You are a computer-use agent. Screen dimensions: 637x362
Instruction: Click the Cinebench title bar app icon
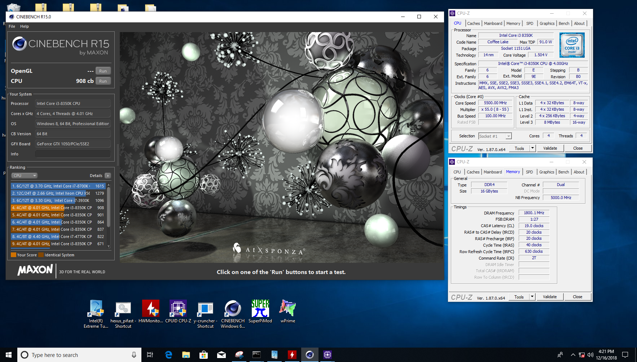(12, 17)
